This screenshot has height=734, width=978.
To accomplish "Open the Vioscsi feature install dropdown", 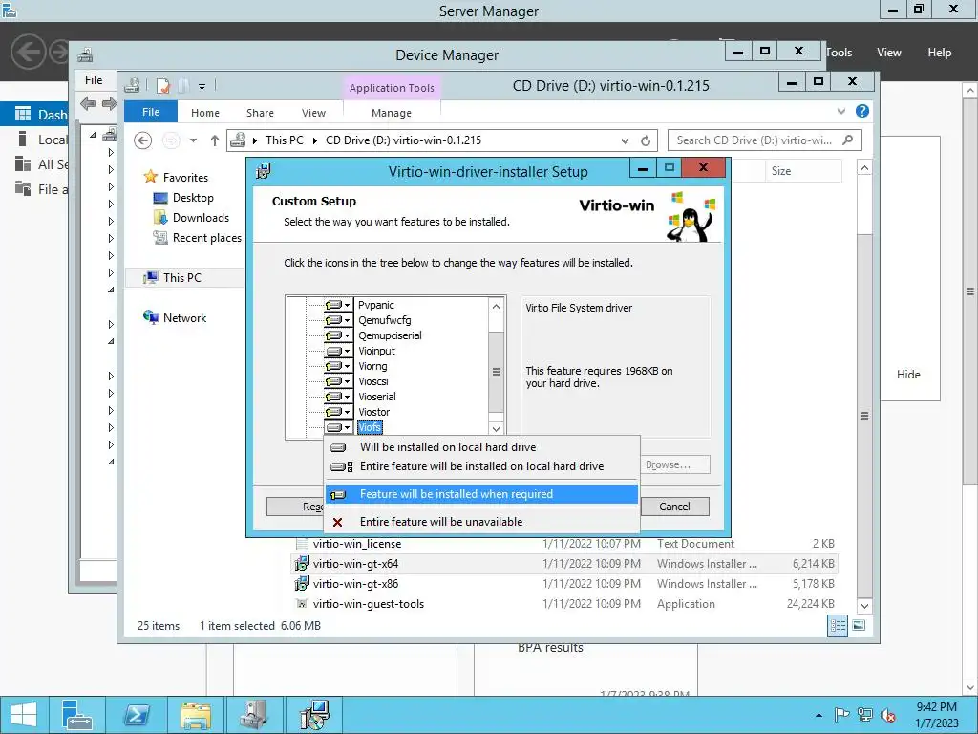I will coord(338,381).
